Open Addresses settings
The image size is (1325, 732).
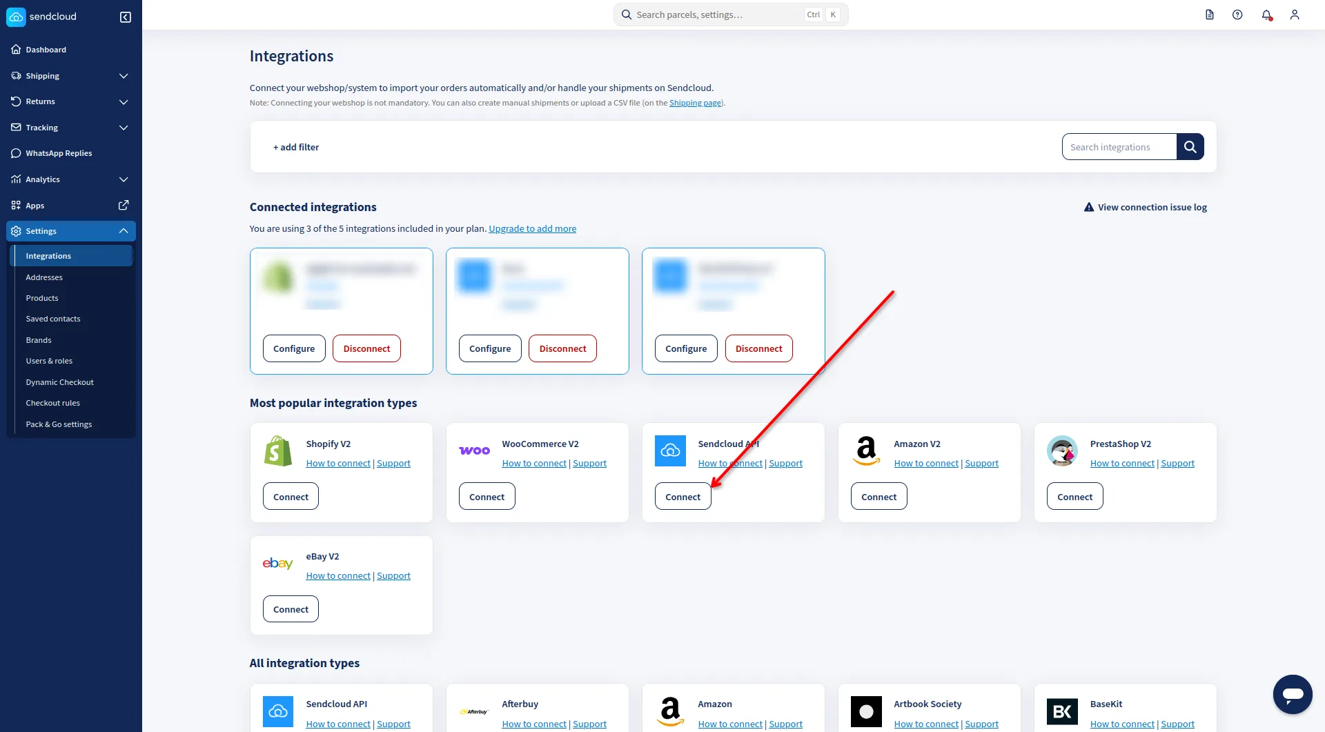[44, 277]
